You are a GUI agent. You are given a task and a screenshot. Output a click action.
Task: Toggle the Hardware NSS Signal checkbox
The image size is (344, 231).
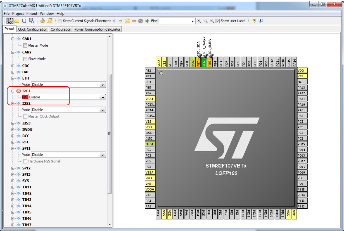[25, 161]
